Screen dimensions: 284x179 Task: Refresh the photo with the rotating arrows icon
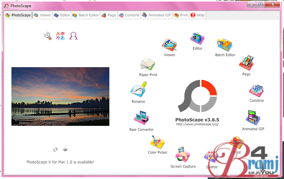(55, 150)
